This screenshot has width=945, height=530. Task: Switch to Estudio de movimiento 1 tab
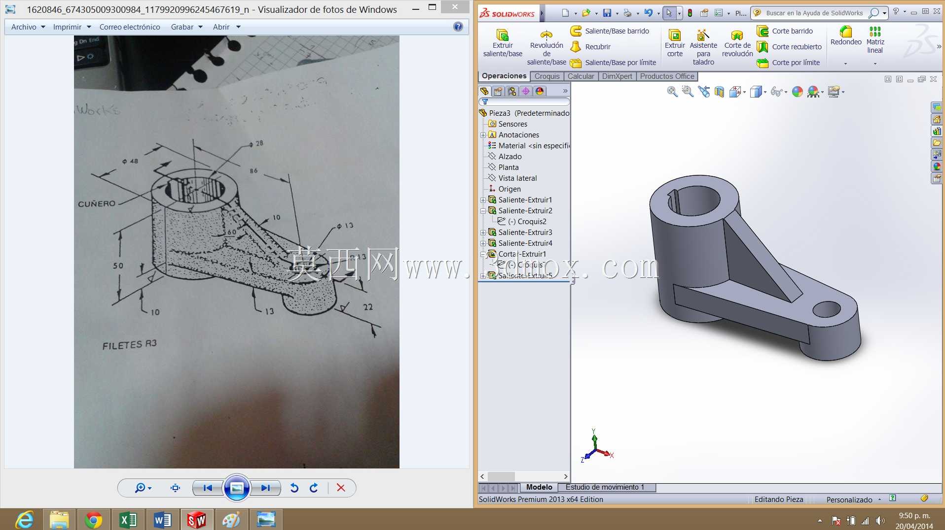pos(605,487)
